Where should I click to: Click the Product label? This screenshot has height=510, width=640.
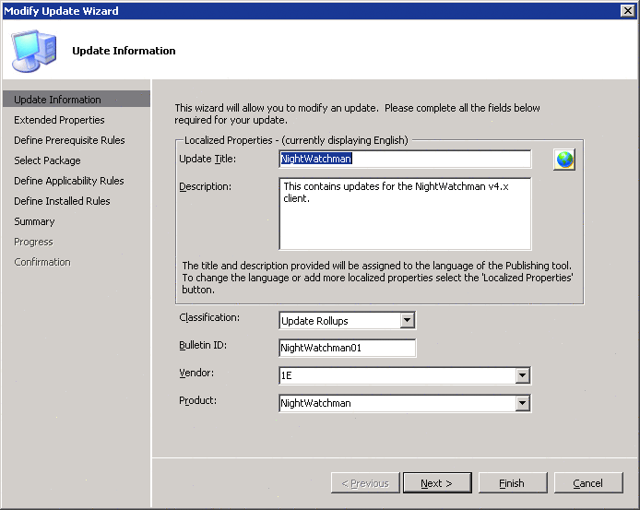197,400
